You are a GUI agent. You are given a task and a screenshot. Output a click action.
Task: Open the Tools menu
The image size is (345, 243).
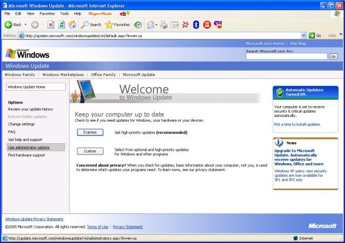[64, 13]
